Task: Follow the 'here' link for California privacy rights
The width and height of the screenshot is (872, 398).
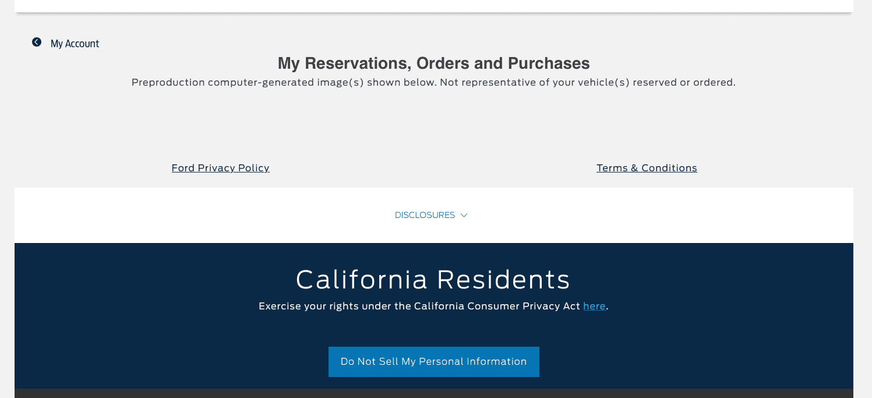Action: pos(594,306)
